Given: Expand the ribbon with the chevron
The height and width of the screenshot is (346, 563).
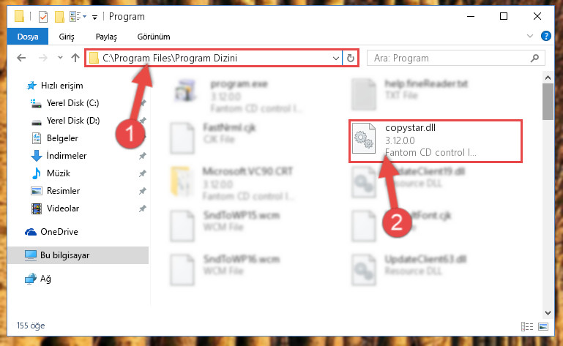Looking at the screenshot, I should [529, 36].
